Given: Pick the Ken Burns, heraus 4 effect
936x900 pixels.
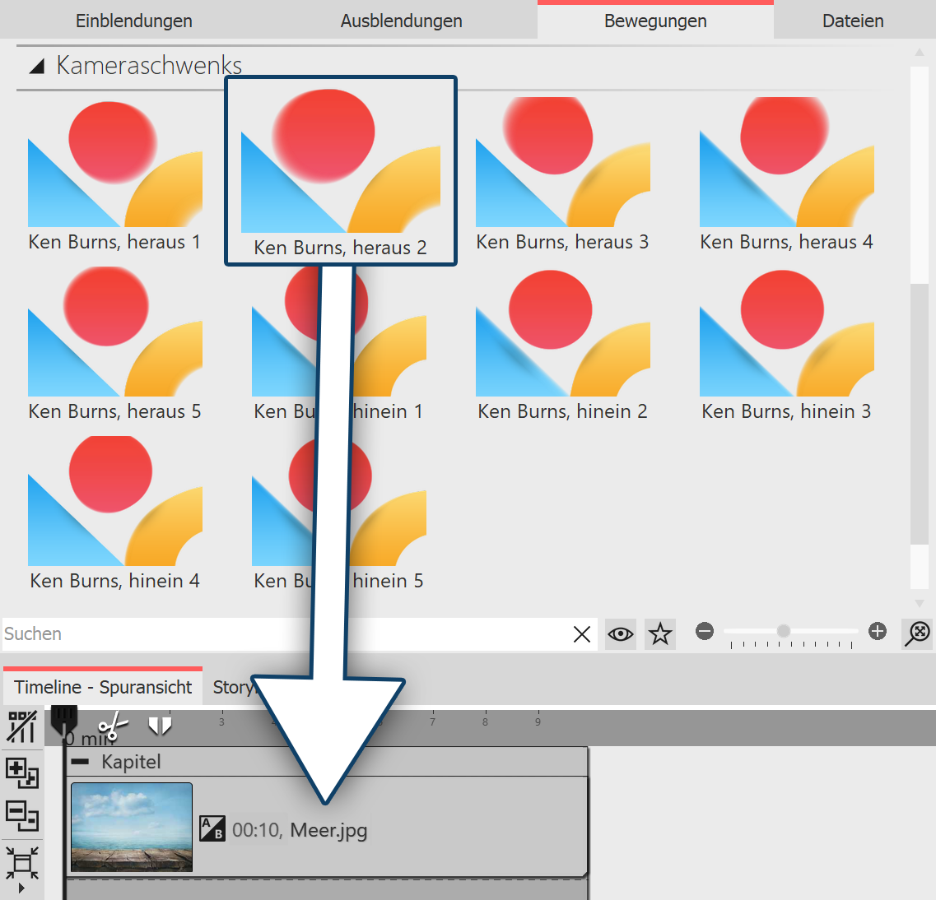Looking at the screenshot, I should (x=786, y=174).
